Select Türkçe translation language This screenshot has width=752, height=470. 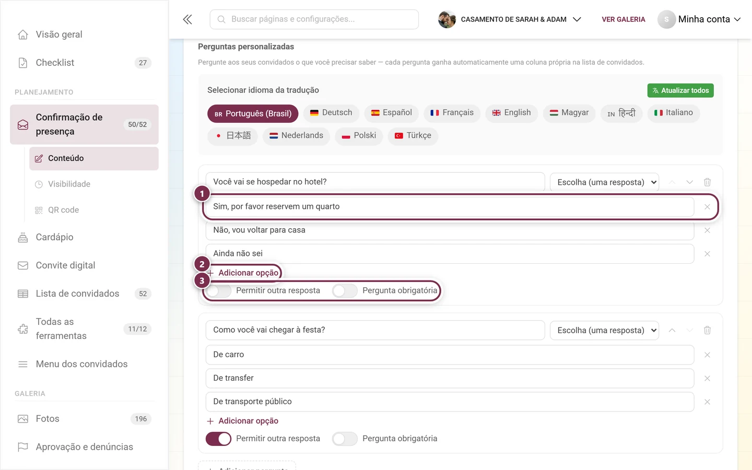coord(413,136)
